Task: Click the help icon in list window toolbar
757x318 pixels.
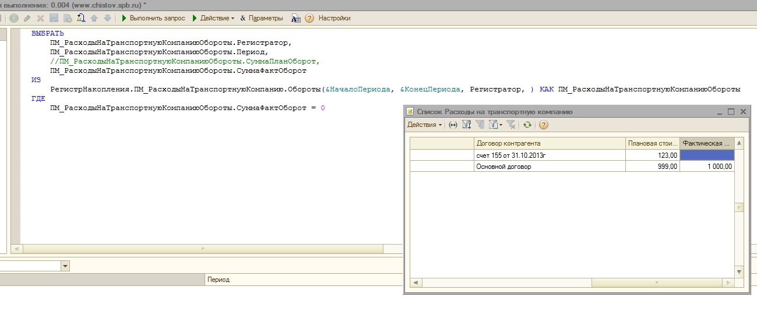Action: 543,125
